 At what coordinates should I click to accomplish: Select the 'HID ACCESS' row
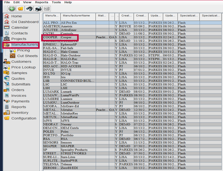click(x=132, y=66)
